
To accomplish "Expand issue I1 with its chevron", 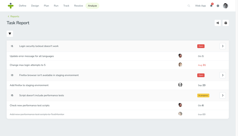I will (223, 46).
